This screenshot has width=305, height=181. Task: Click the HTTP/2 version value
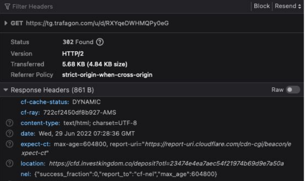[73, 54]
